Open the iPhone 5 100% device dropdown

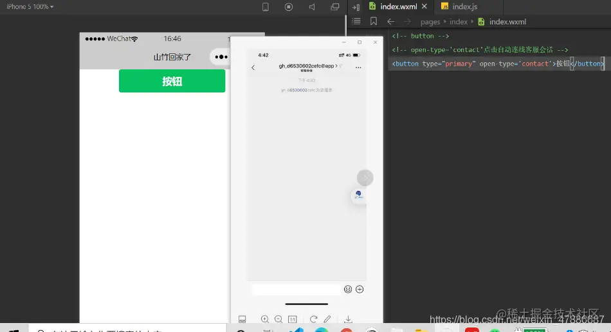30,6
